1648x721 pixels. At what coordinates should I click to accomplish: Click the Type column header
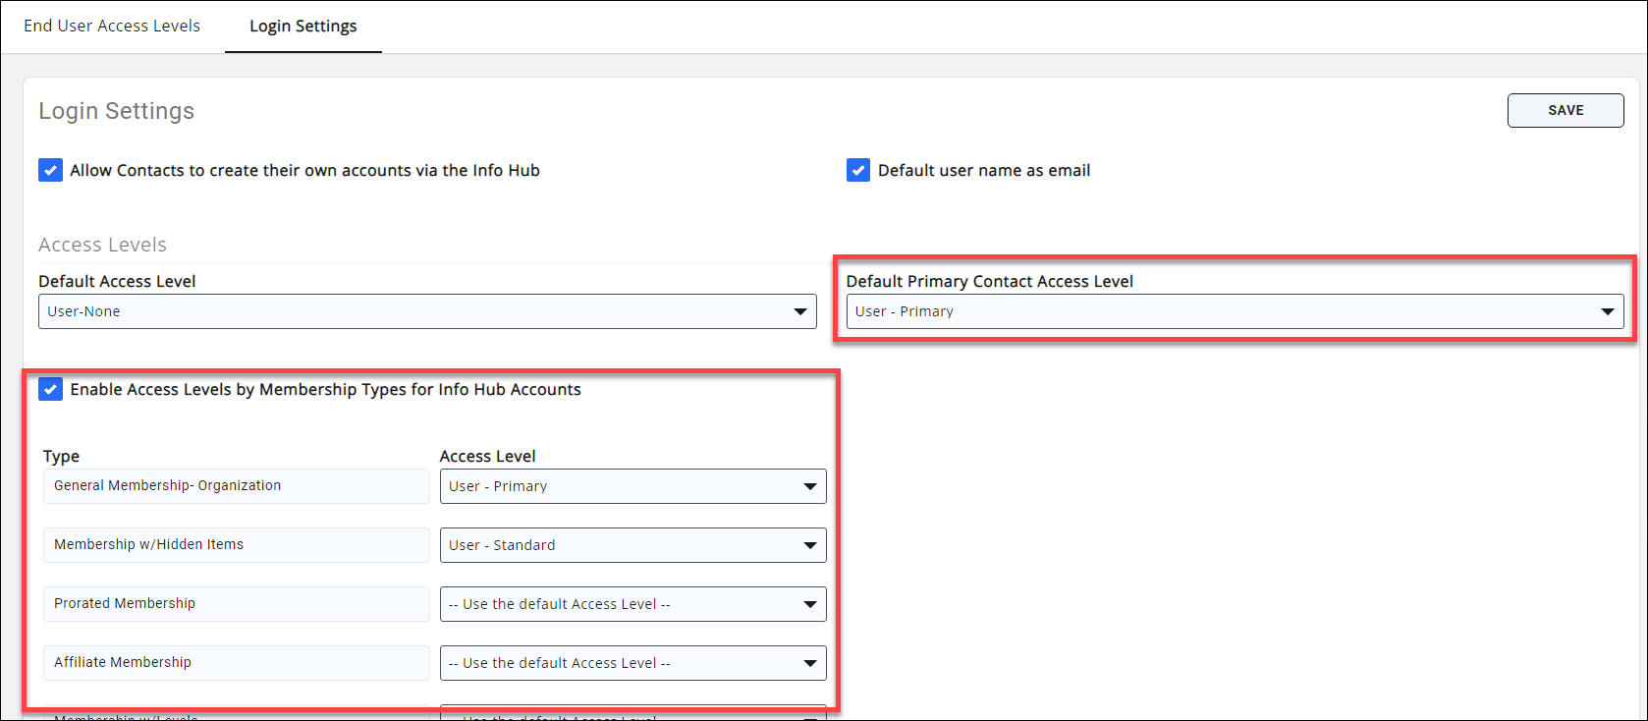click(61, 456)
